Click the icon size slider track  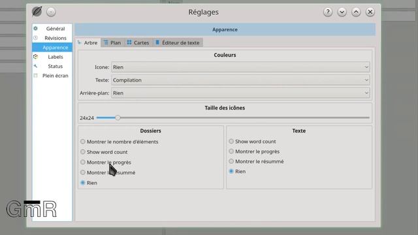[x=233, y=117]
